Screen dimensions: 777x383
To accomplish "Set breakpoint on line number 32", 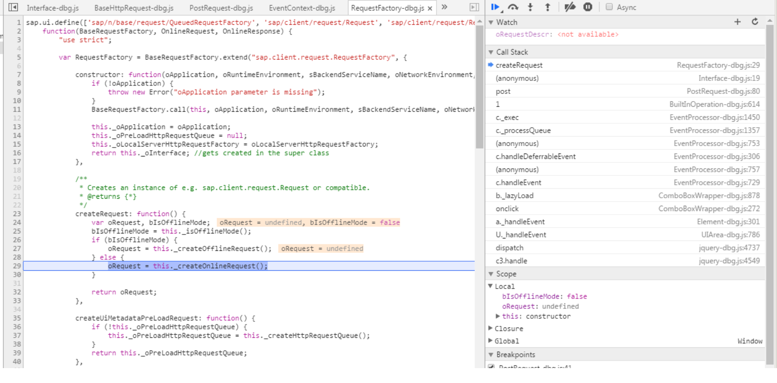I will [x=17, y=292].
